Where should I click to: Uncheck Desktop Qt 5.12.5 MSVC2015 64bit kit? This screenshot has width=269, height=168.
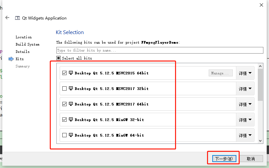pos(64,73)
